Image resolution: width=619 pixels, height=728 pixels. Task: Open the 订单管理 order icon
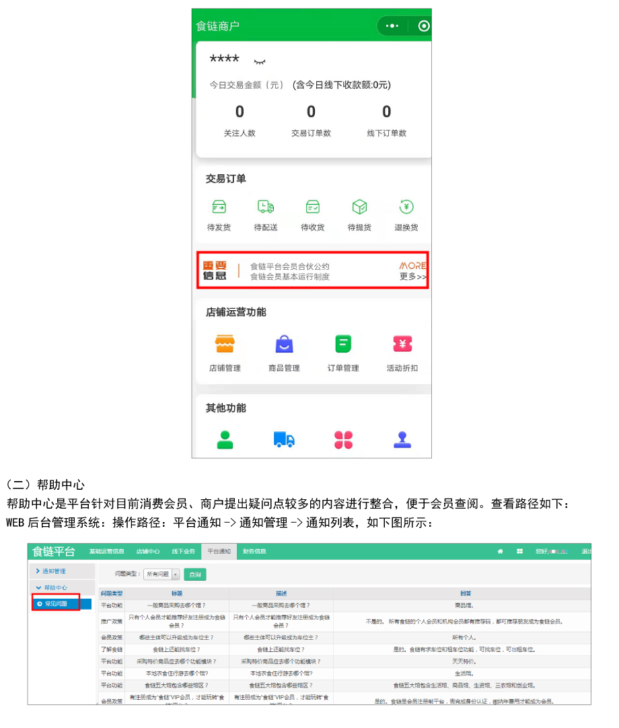(x=343, y=344)
